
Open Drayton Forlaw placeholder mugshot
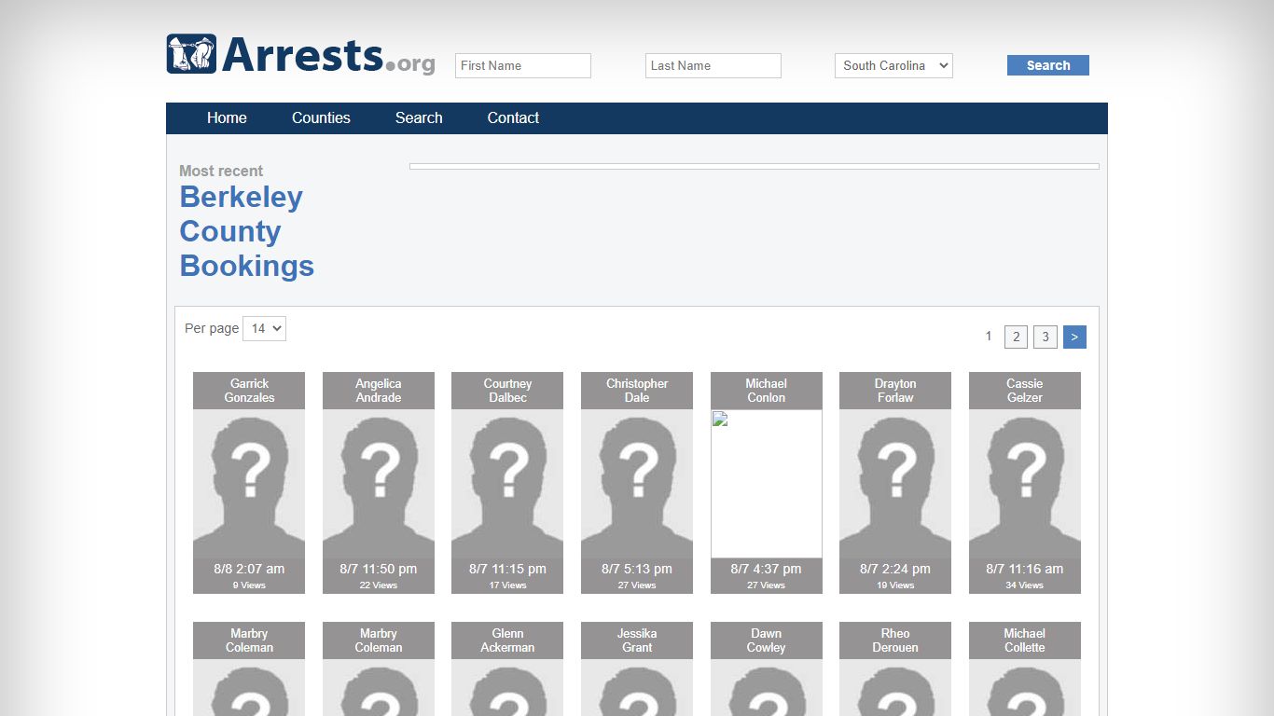click(895, 484)
